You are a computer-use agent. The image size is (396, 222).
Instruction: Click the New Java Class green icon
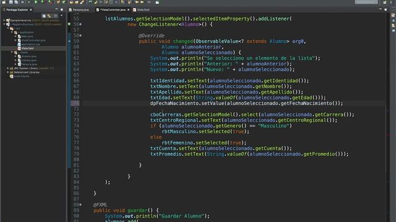pyautogui.click(x=64, y=2)
